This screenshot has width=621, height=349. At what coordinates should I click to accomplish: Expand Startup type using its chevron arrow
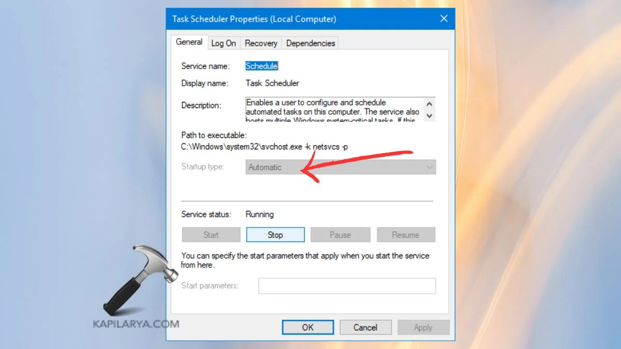pos(429,167)
